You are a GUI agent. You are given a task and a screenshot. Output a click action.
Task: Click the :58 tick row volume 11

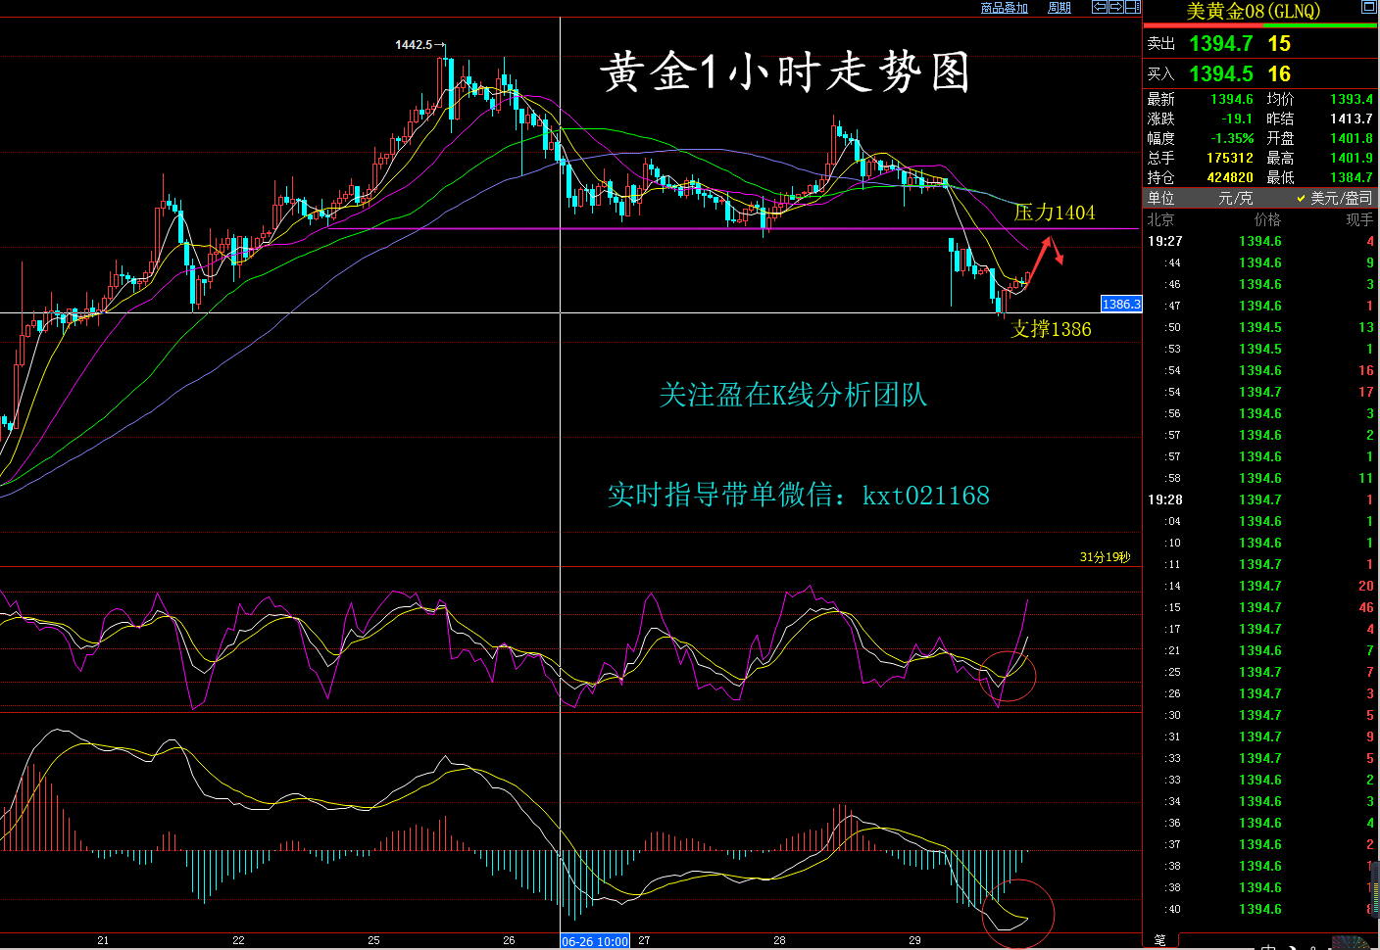click(1366, 478)
